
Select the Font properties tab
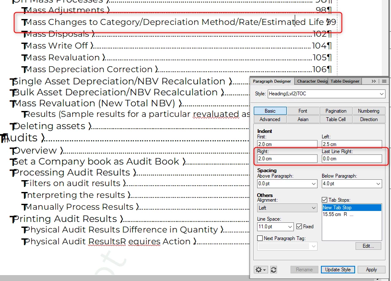pos(303,111)
